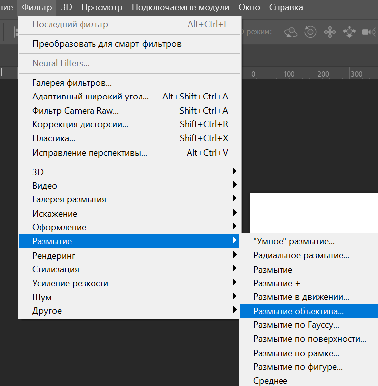Open Галерея фильтров dialog
Screen dimensions: 378x386
[x=130, y=83]
